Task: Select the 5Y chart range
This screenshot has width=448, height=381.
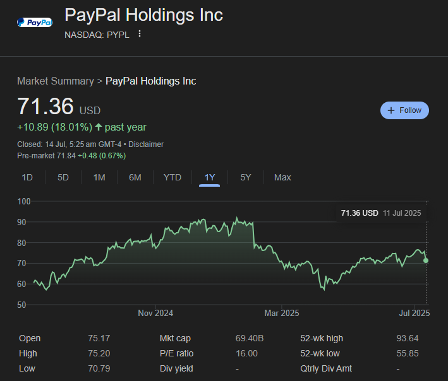Action: [x=245, y=177]
